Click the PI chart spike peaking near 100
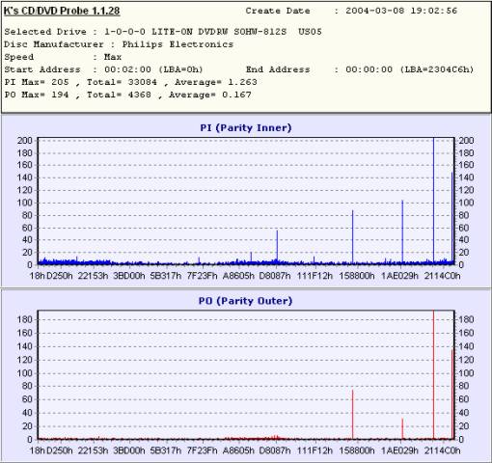This screenshot has width=492, height=463. click(x=402, y=231)
